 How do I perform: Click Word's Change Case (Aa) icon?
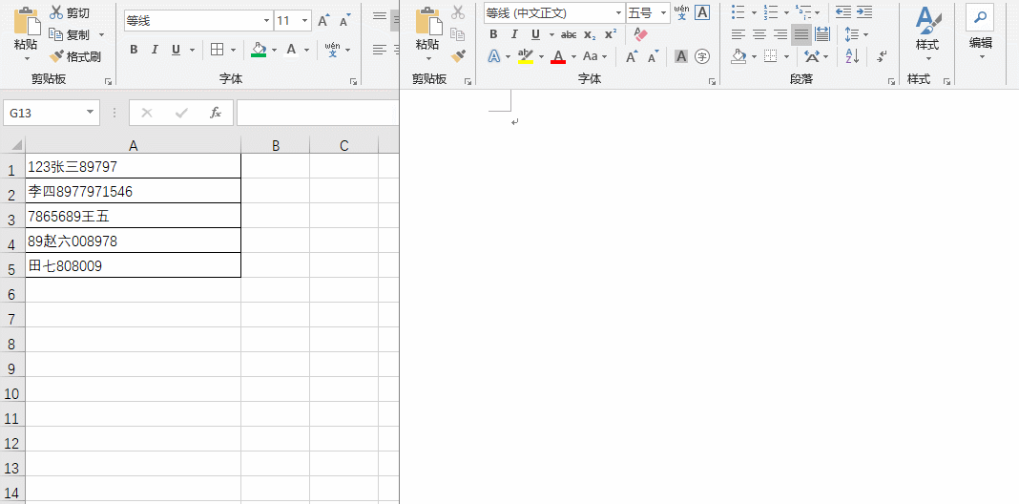(x=590, y=56)
